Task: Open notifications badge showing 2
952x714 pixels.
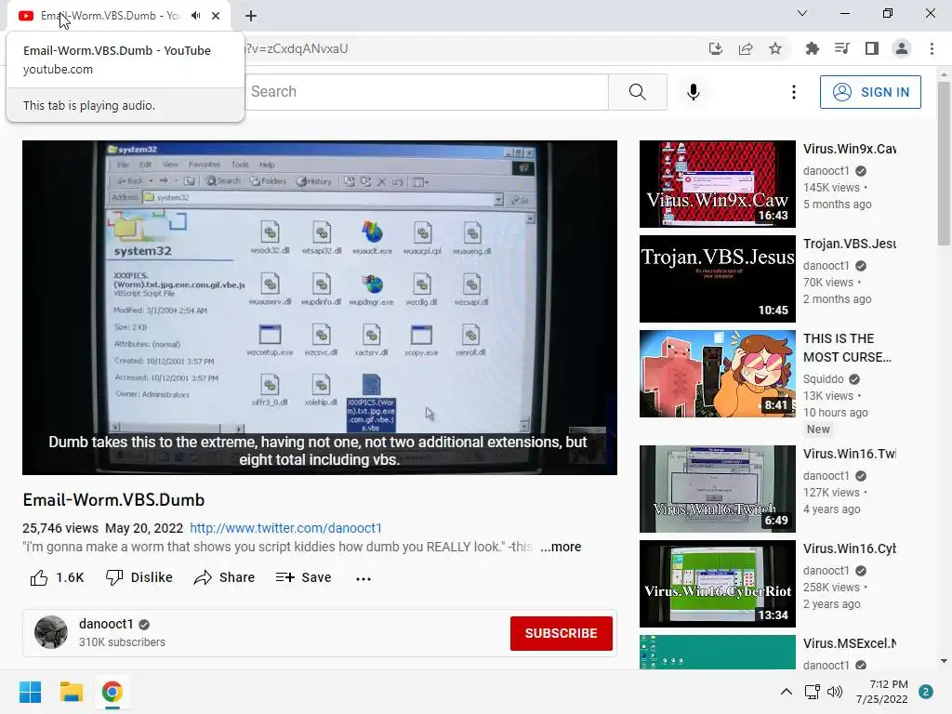Action: (926, 692)
